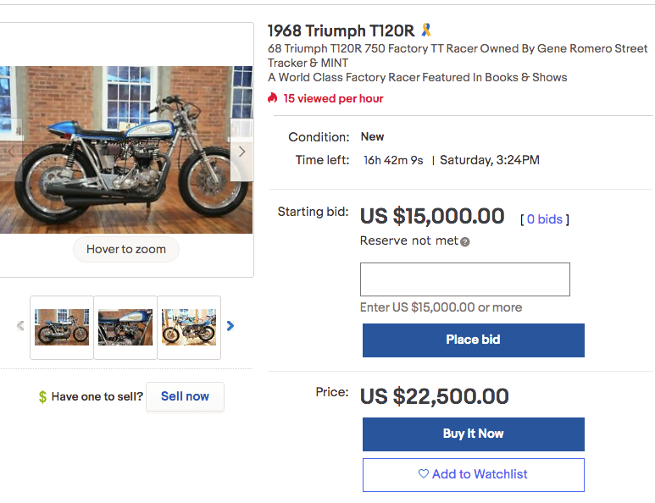Screen dimensions: 655x503
Task: Click the green dollar sign icon
Action: tap(42, 396)
